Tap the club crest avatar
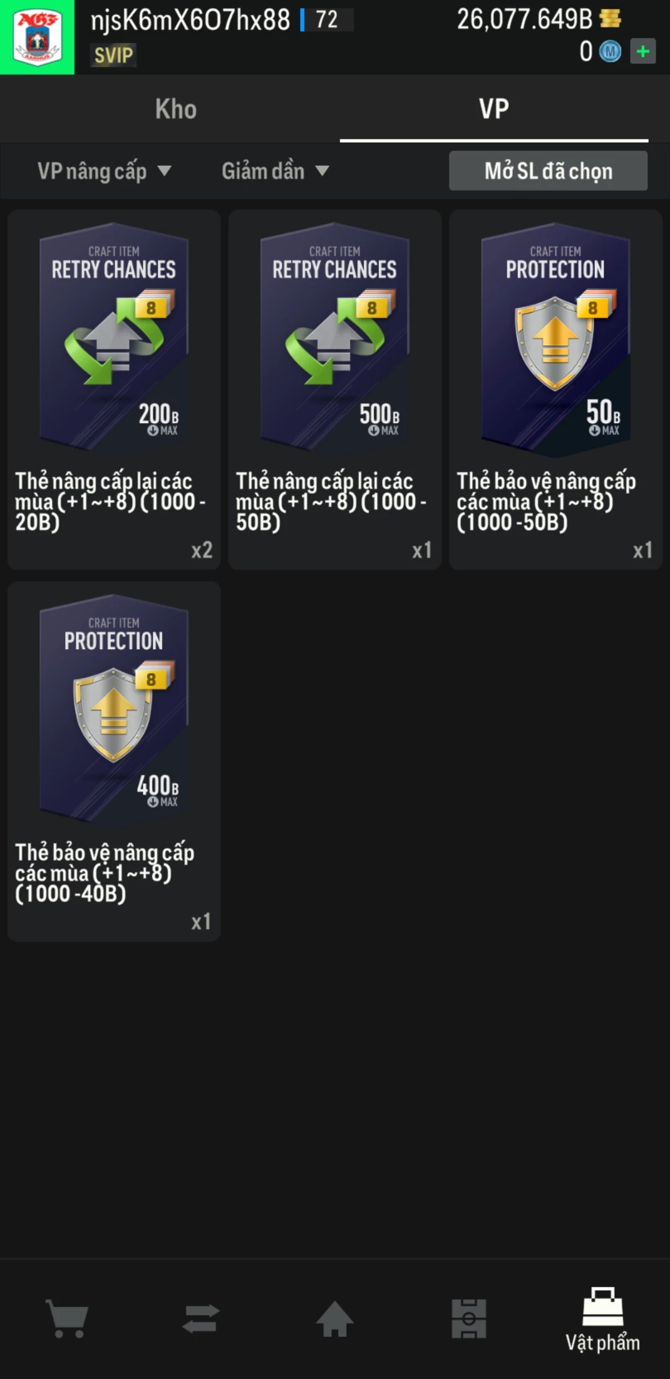670x1379 pixels. click(x=37, y=37)
